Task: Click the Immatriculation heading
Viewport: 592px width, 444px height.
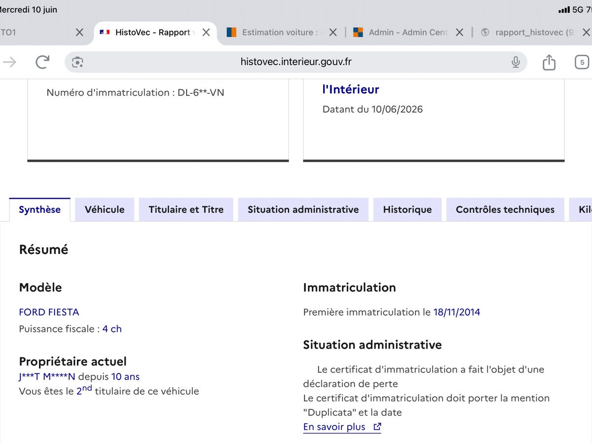Action: [x=350, y=288]
